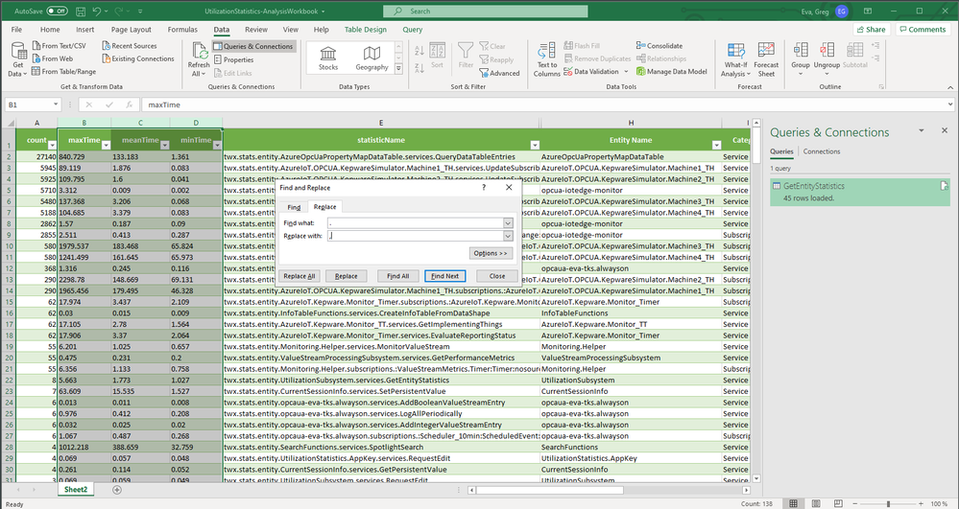Open What-If Analysis menu
959x509 pixels.
click(x=735, y=59)
